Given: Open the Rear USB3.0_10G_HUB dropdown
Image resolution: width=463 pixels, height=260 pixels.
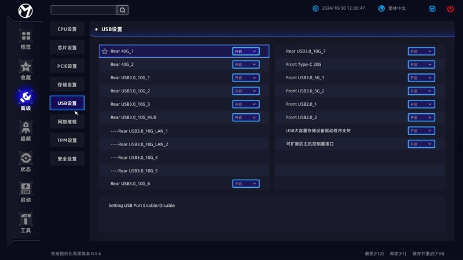Looking at the screenshot, I should (x=246, y=117).
